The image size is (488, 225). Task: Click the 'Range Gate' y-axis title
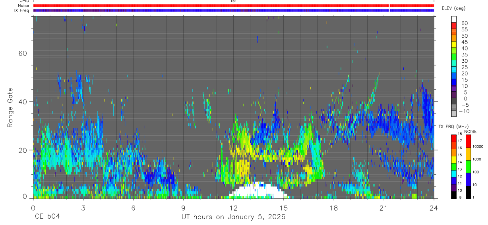[10, 108]
